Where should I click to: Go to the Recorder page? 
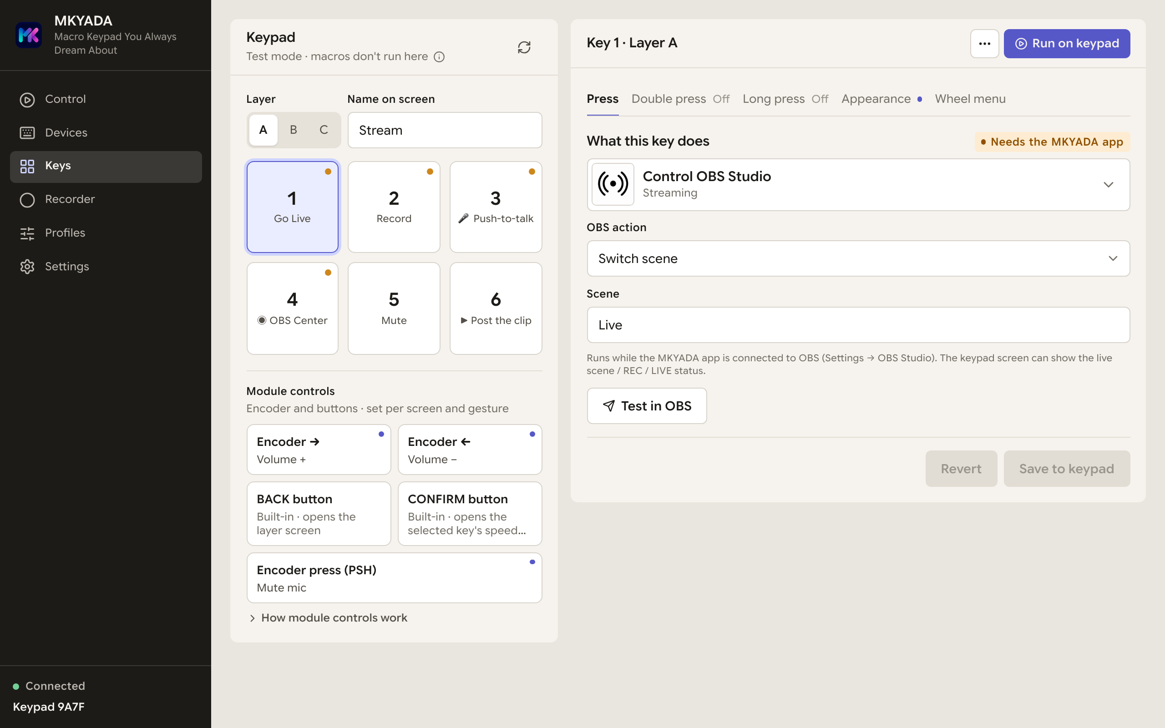click(x=106, y=199)
